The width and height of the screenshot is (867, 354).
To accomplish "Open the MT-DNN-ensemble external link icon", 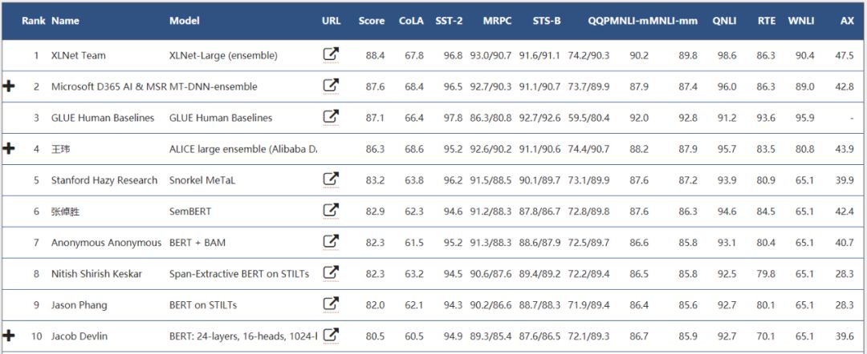I will click(331, 86).
